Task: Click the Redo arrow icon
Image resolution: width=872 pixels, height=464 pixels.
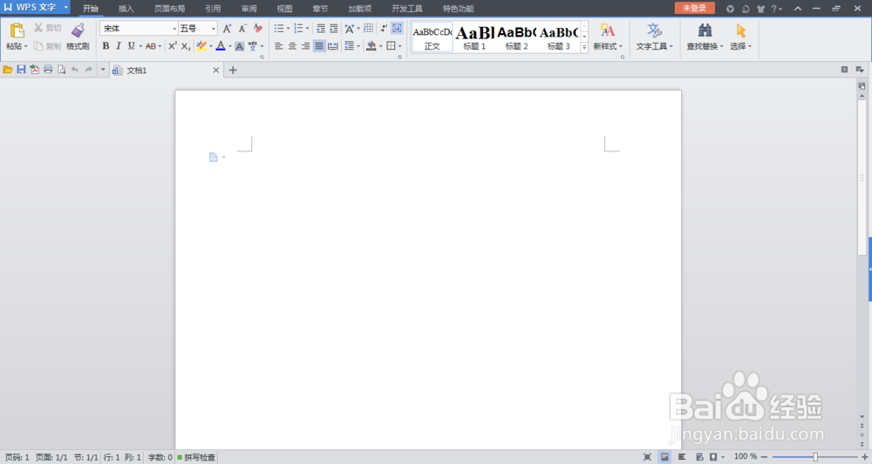Action: click(88, 70)
